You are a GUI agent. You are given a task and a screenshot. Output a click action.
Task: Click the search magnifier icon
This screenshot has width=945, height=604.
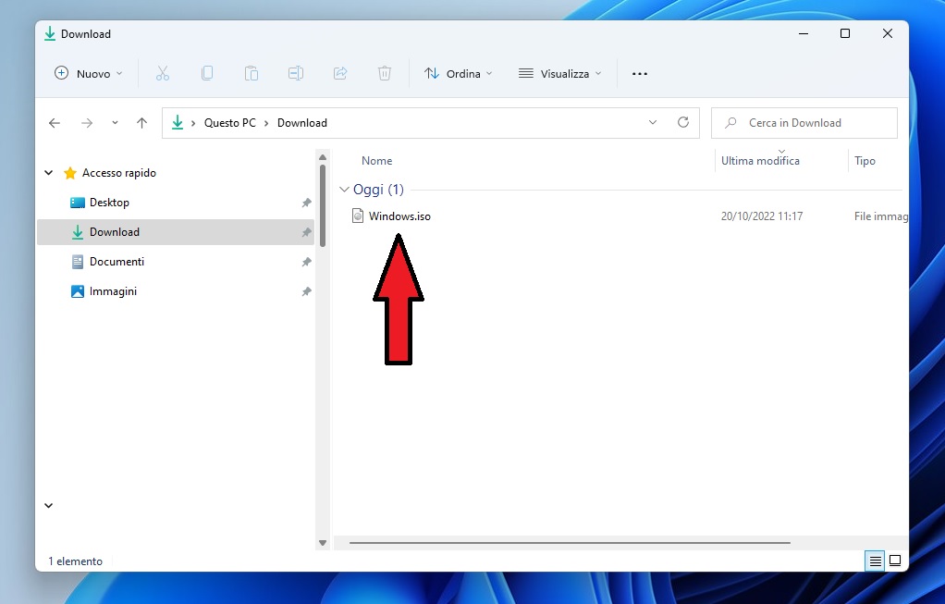coord(730,123)
